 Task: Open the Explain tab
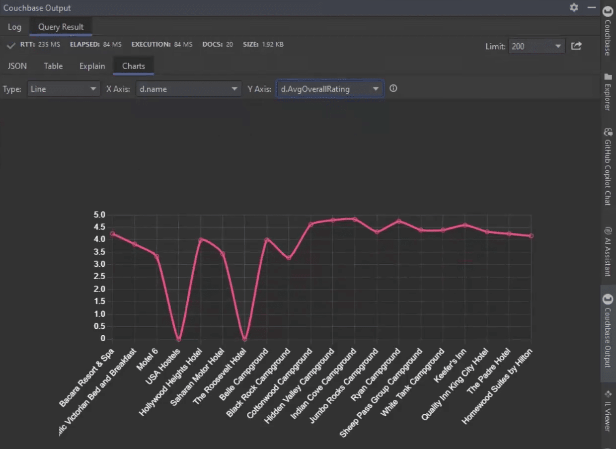click(x=92, y=66)
